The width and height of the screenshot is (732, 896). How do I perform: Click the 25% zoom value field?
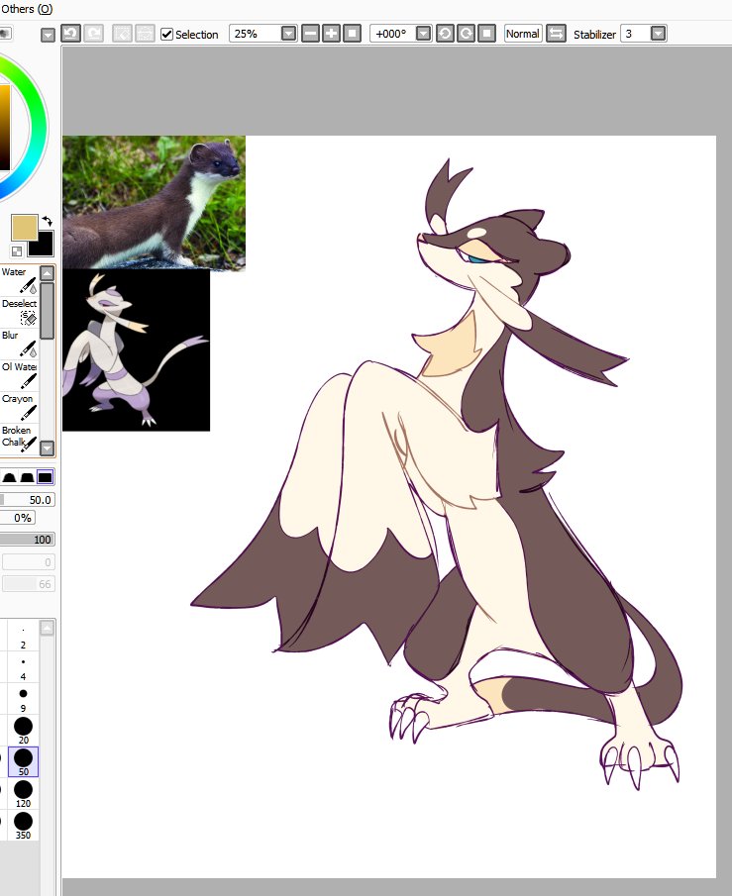click(x=255, y=34)
